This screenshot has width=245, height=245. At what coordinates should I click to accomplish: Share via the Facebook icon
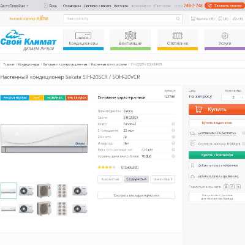click(232, 187)
